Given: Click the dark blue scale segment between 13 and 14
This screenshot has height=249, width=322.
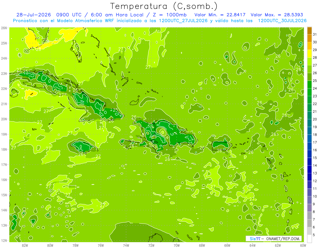Looking at the screenshot, I should [x=309, y=169].
